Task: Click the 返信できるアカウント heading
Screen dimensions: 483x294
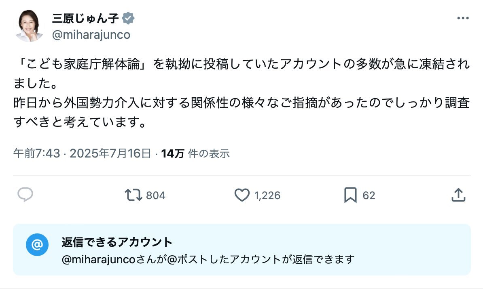Action: (117, 242)
